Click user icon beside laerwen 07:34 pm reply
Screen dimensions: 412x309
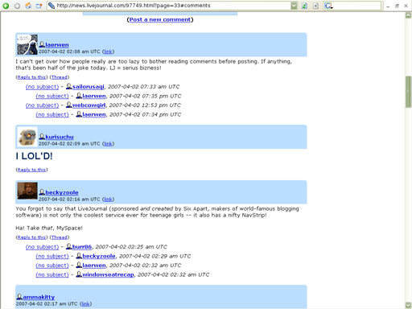point(79,114)
